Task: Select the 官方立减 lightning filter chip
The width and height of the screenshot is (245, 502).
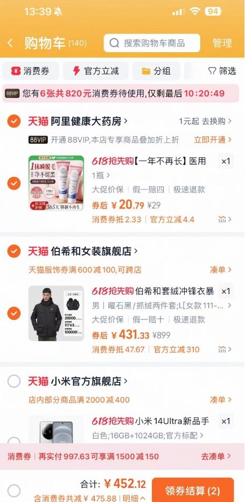Action: (x=95, y=71)
